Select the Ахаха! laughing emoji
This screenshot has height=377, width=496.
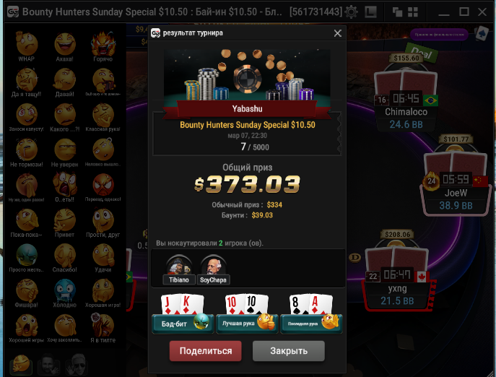[x=65, y=46]
